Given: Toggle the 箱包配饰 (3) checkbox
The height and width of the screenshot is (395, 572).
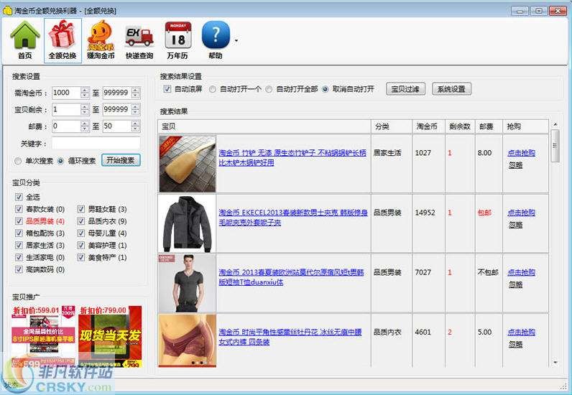Looking at the screenshot, I should click(19, 233).
